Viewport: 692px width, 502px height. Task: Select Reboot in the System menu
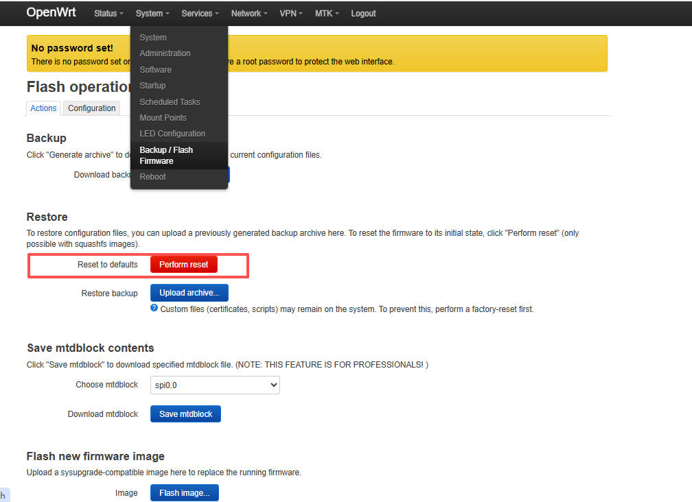152,177
